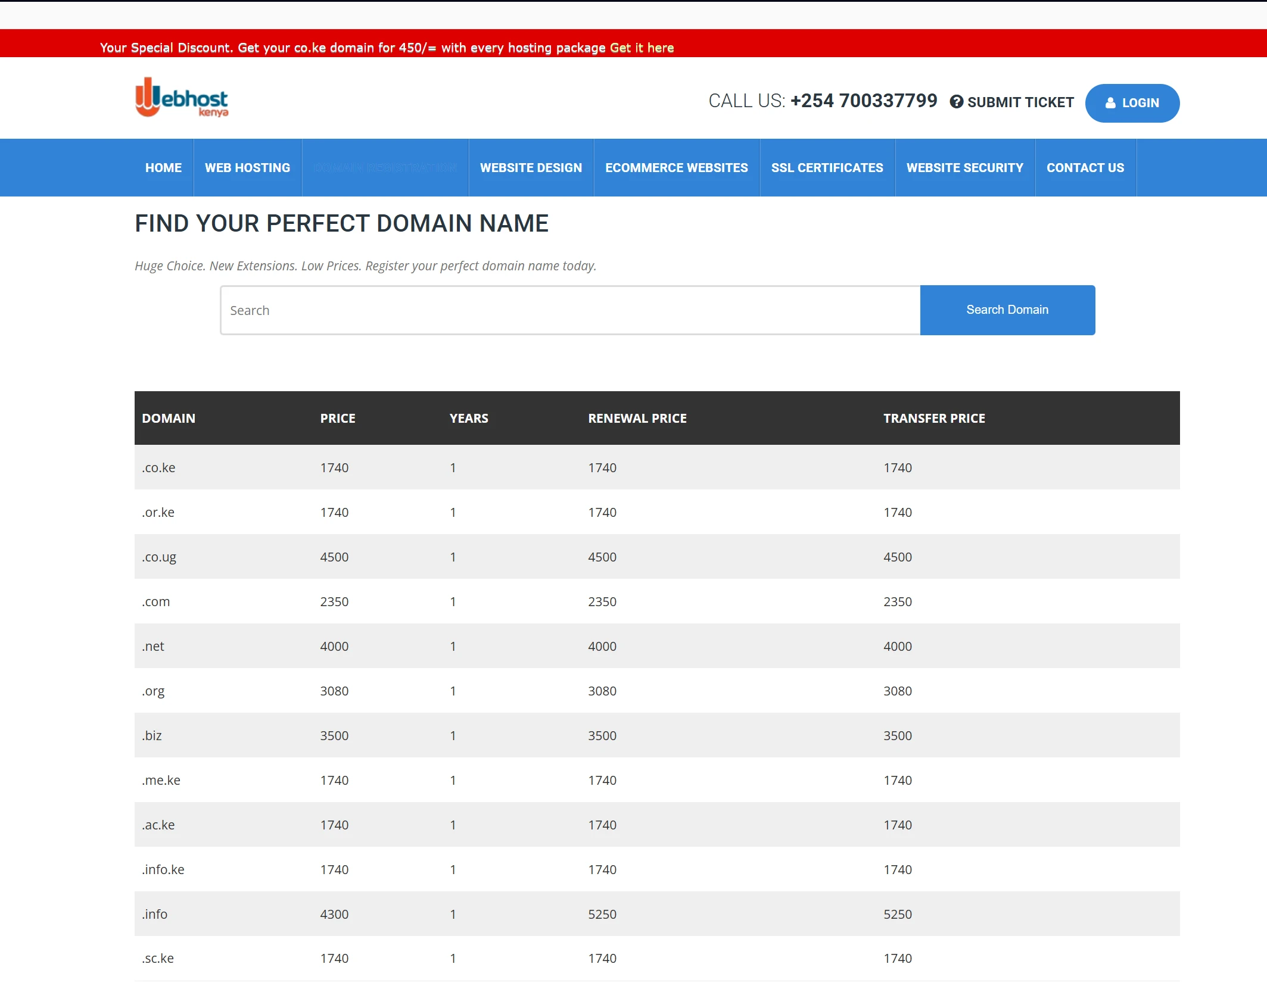Click the 3080 renewal price for .org
Image resolution: width=1267 pixels, height=992 pixels.
[602, 691]
